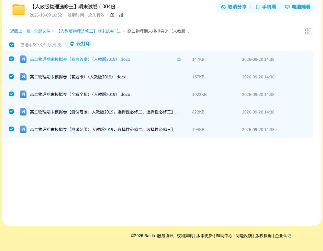Image resolution: width=323 pixels, height=251 pixels.
Task: Click 电脑端看 to view on desktop
Action: pos(298,7)
